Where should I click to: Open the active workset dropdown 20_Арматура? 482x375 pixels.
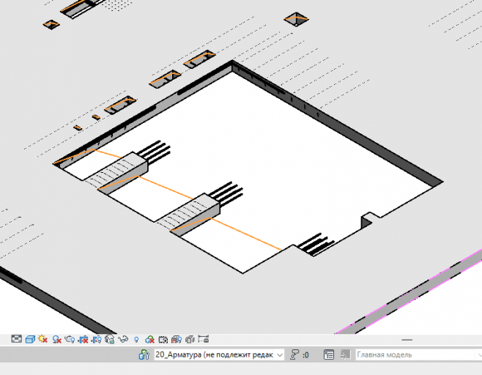[219, 354]
